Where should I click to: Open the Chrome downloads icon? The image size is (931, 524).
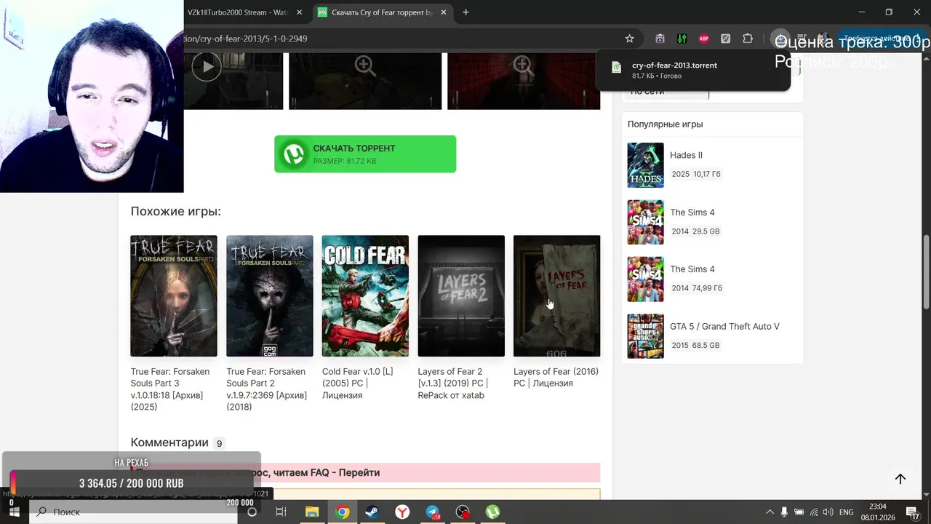pos(780,39)
